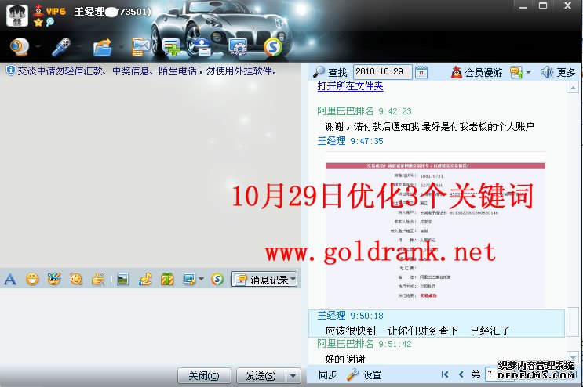This screenshot has width=583, height=387.
Task: Click the message input area
Action: [151, 327]
